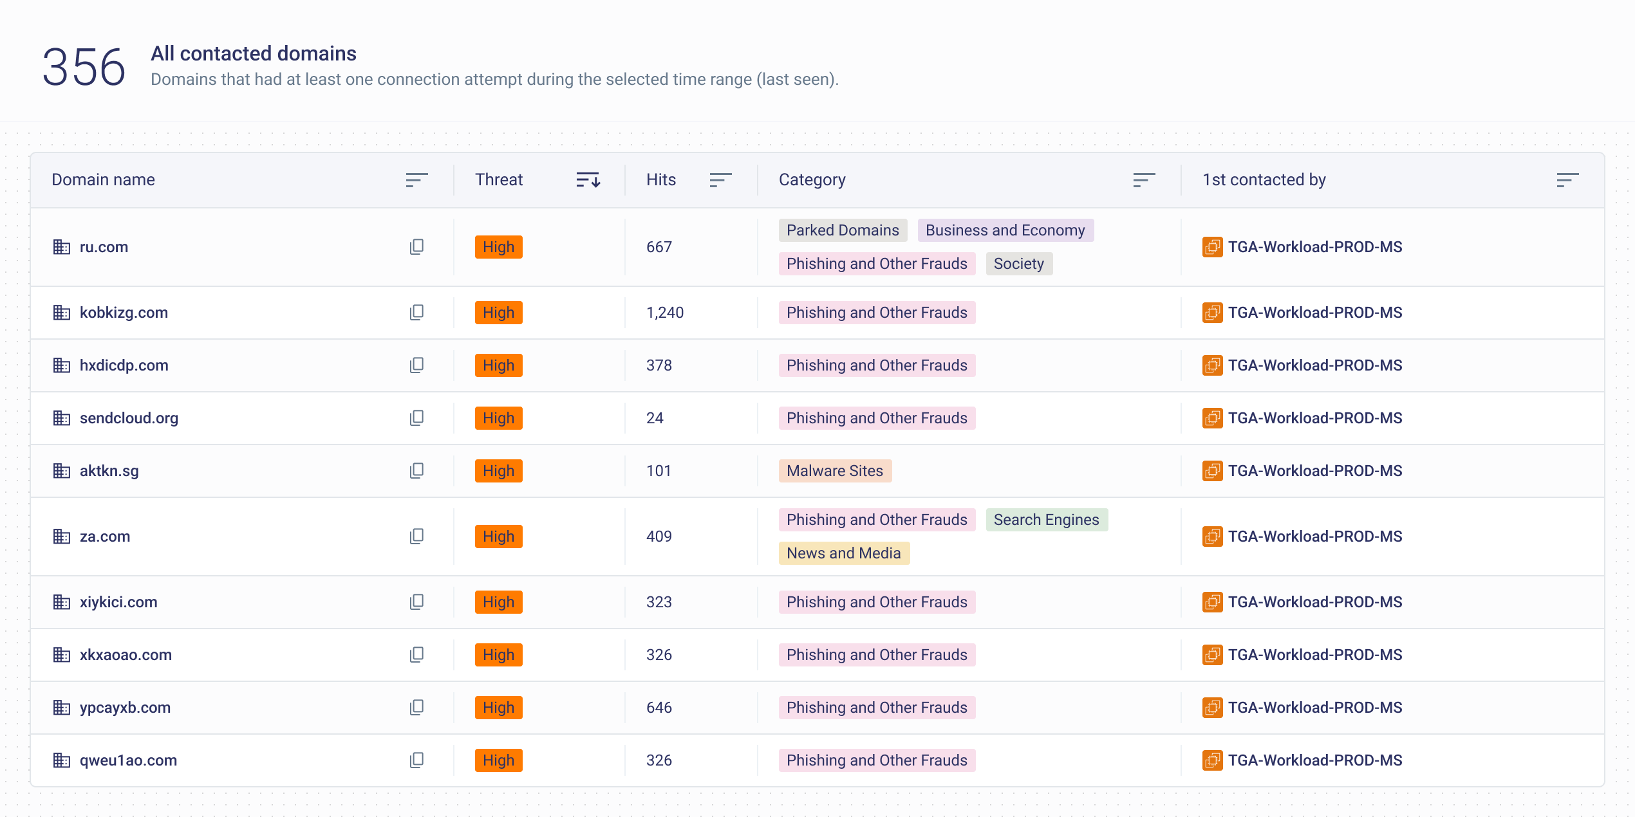Click copy icon next to sendcloud.org
1635x817 pixels.
[416, 418]
